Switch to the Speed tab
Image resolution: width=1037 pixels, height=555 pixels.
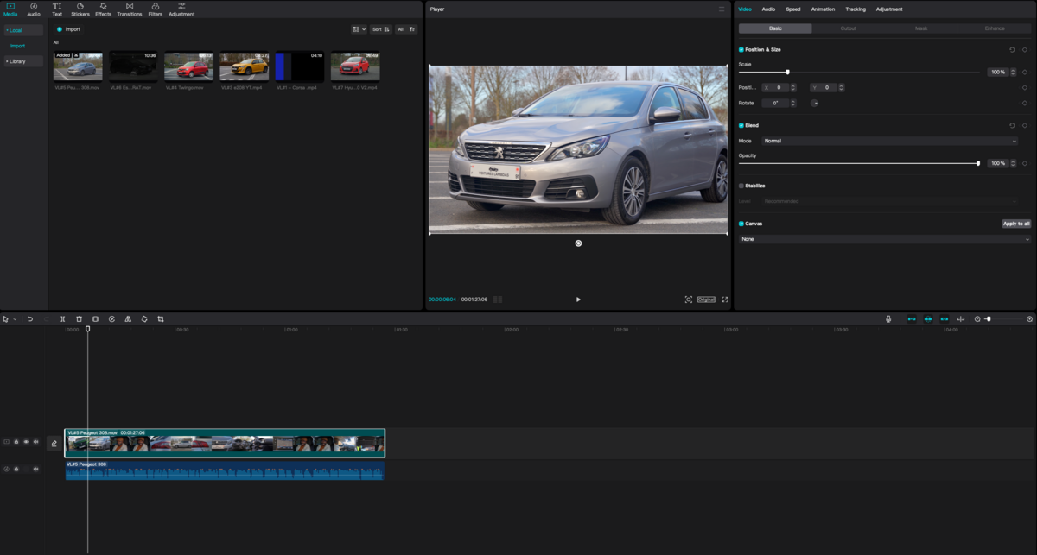(x=793, y=9)
